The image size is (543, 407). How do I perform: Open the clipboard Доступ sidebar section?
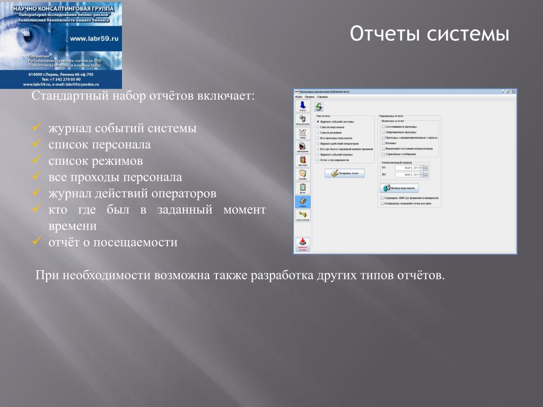click(x=303, y=188)
